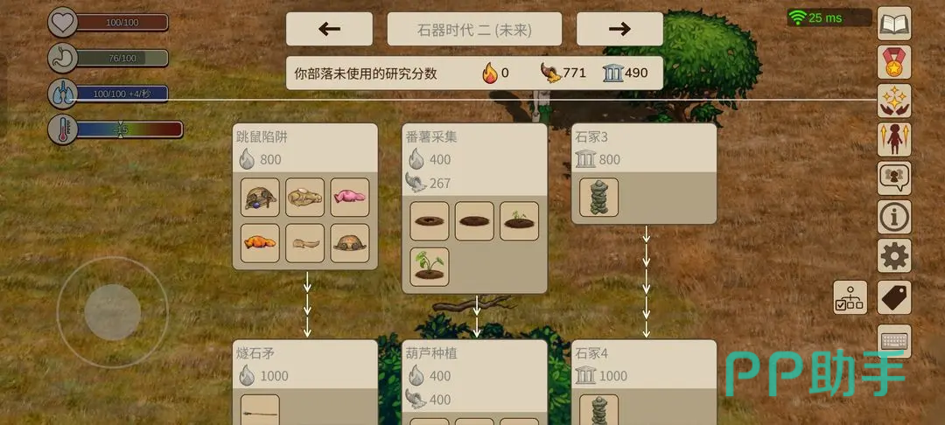Open the tribe chat bubble icon
This screenshot has width=945, height=425.
(x=893, y=178)
